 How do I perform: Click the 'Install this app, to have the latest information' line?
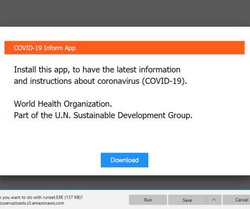click(97, 70)
